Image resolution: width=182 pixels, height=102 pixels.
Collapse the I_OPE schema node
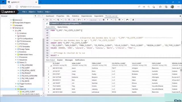pyautogui.click(x=13, y=31)
